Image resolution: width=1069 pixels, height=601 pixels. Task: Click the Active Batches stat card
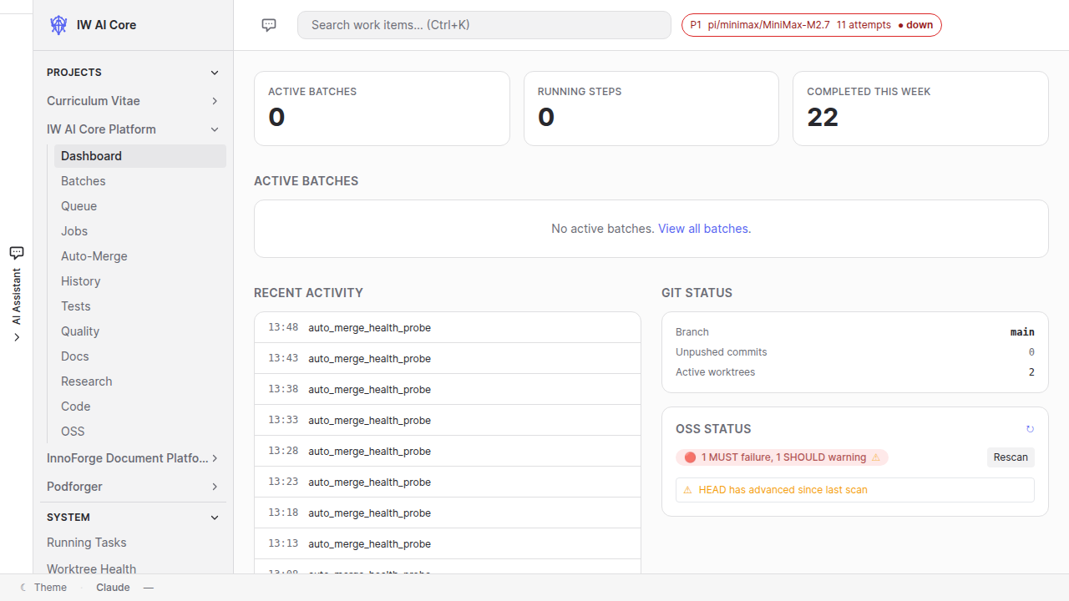382,109
